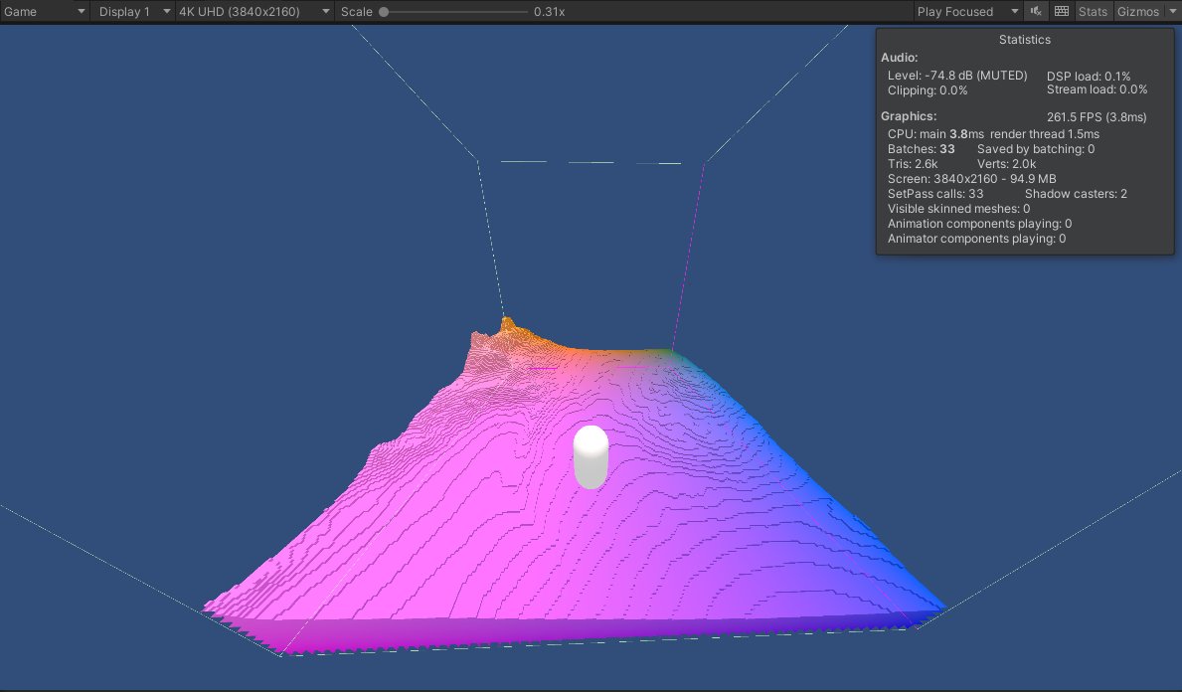This screenshot has width=1182, height=692.
Task: Click the keyboard shortcuts icon in Game toolbar
Action: (1062, 11)
